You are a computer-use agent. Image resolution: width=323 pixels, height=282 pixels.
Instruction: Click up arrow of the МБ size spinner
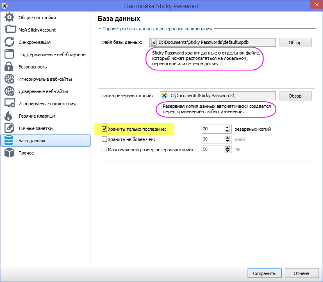227,148
